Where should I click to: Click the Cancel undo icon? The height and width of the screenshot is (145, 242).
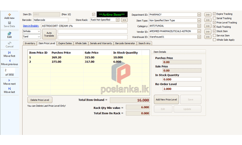click(9, 43)
